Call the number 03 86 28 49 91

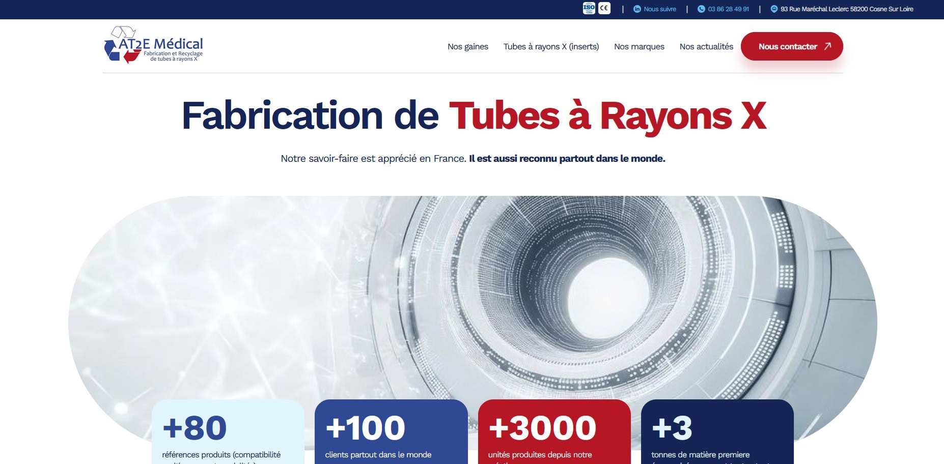click(728, 9)
